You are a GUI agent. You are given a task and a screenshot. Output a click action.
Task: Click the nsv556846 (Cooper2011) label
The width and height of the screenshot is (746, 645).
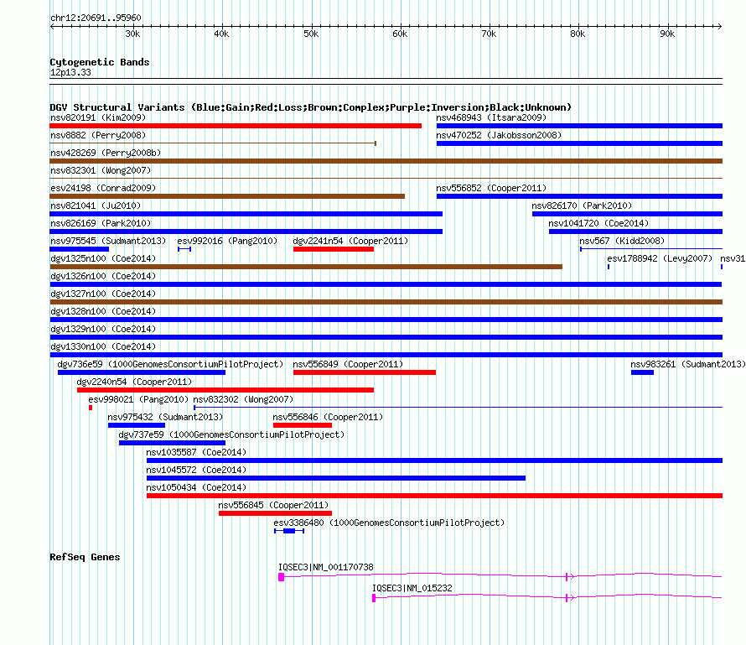coord(328,417)
